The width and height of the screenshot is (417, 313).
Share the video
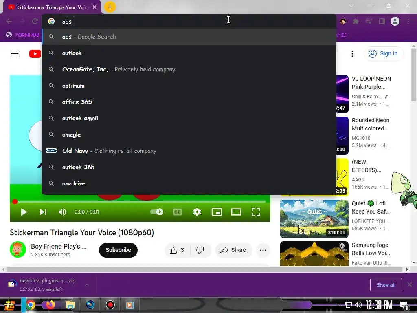(x=233, y=250)
